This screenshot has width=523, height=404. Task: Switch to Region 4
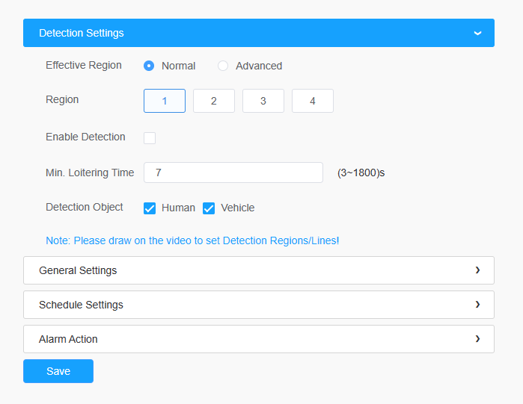[x=313, y=101]
